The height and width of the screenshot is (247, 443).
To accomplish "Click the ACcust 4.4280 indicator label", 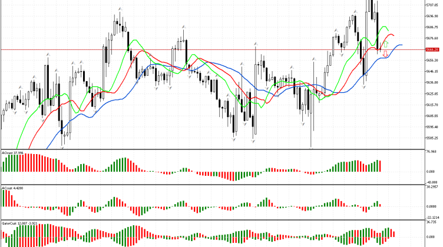I will pos(13,188).
